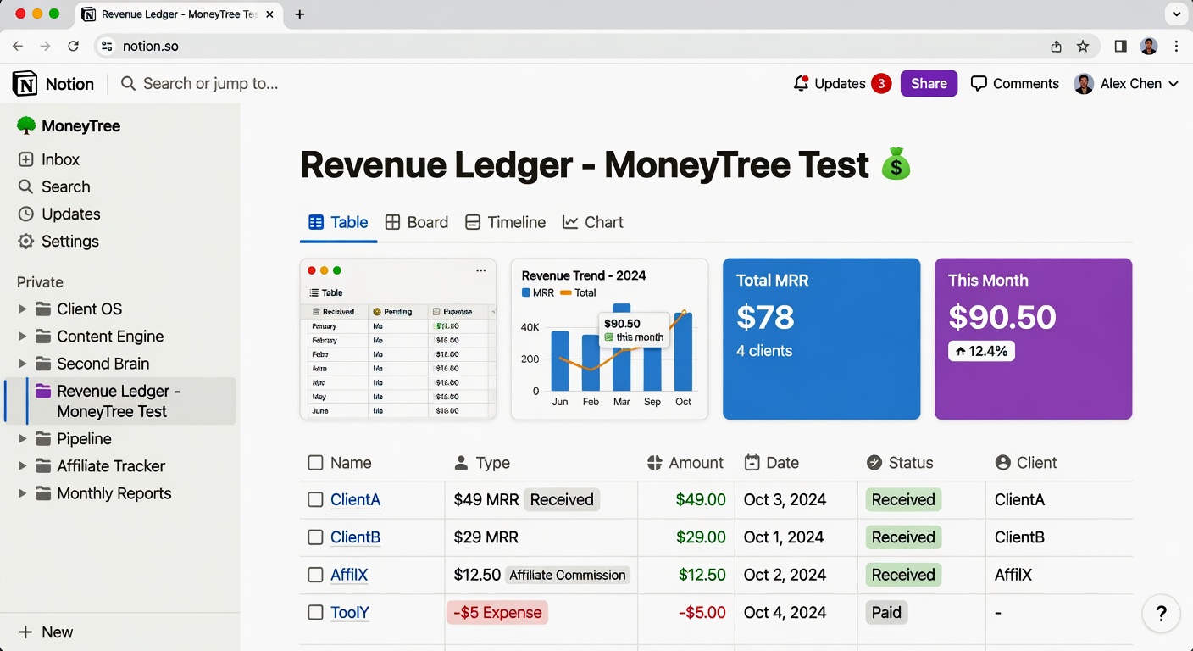Click the sidebar Search magnifier icon

26,186
